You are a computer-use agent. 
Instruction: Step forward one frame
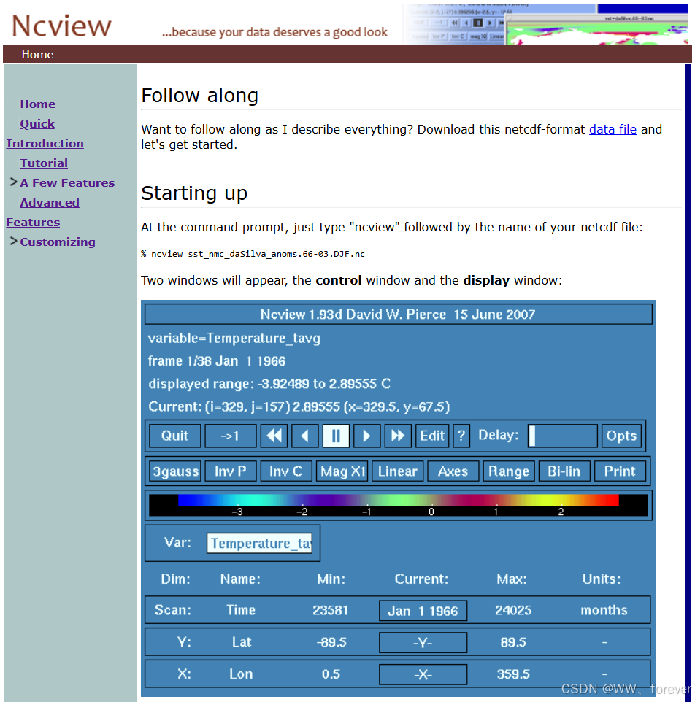tap(366, 436)
